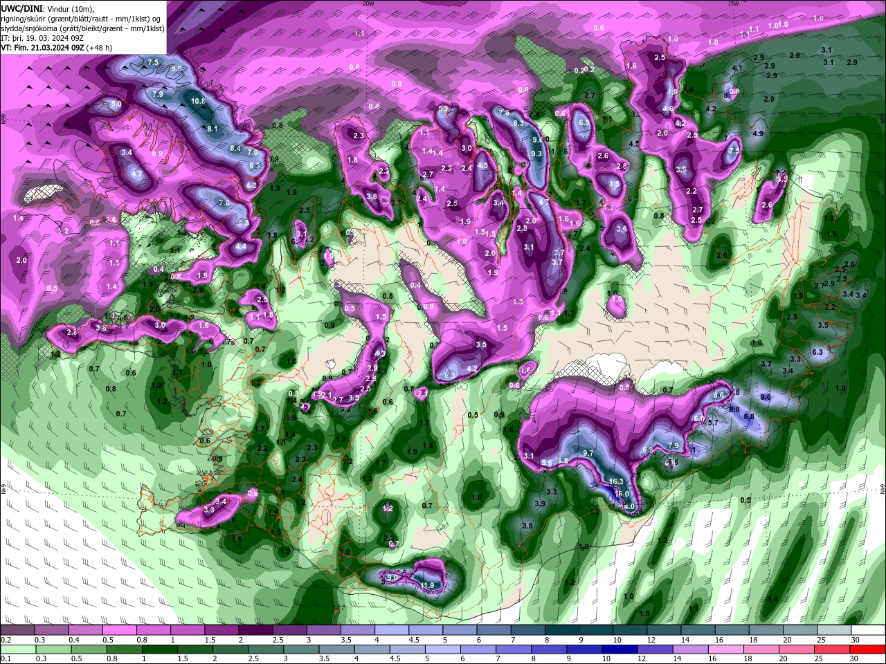Click the '30' label ending the snow legend

(x=854, y=640)
